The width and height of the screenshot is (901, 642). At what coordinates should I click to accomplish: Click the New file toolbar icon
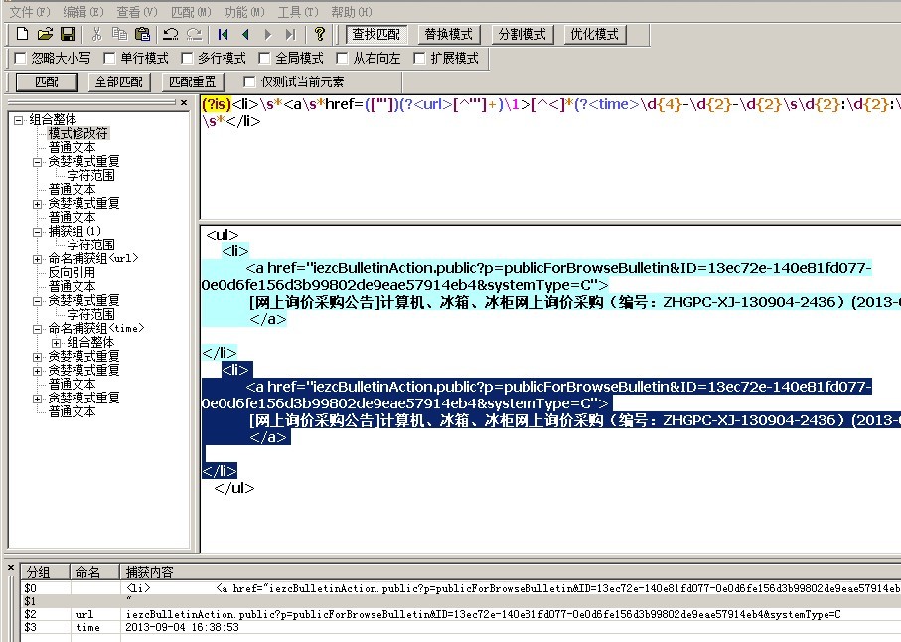click(x=22, y=35)
